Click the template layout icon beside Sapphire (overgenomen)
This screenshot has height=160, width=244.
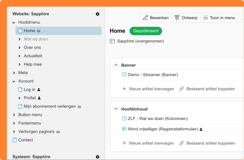pyautogui.click(x=112, y=41)
